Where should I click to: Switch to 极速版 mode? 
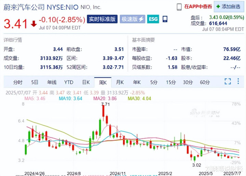coord(133,19)
